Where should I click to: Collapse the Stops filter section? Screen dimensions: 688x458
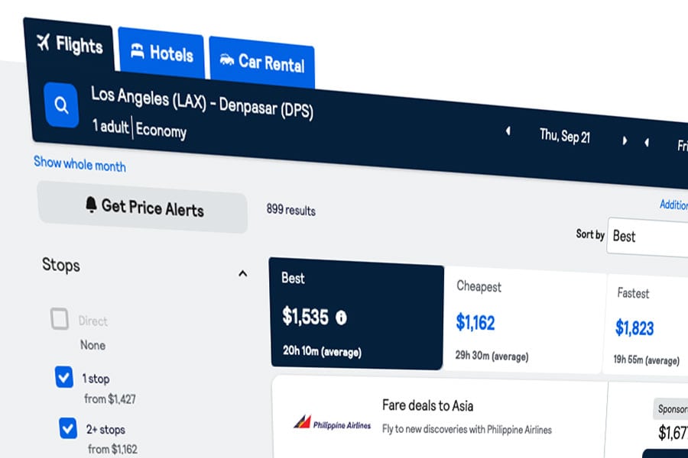pos(242,273)
